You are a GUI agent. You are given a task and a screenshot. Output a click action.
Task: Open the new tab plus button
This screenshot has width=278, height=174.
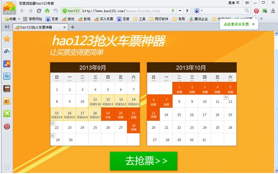click(x=73, y=27)
